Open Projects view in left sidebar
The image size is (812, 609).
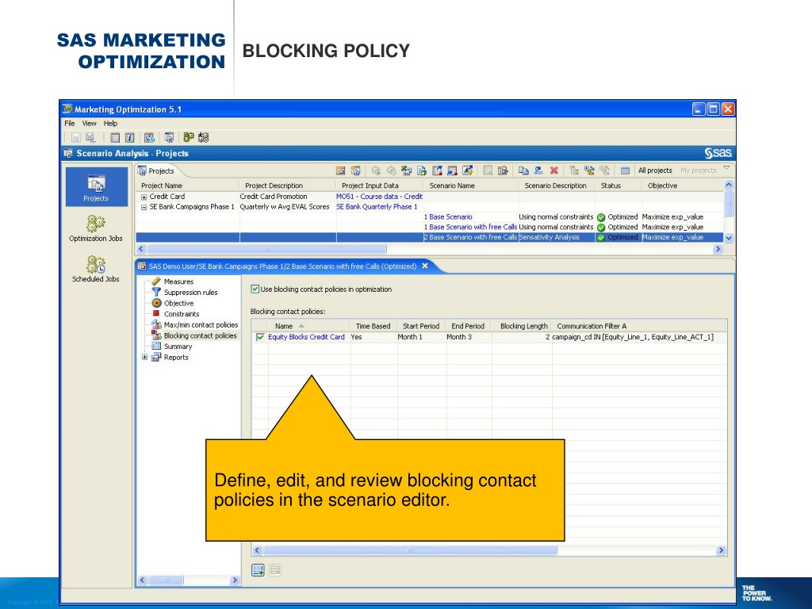click(96, 187)
